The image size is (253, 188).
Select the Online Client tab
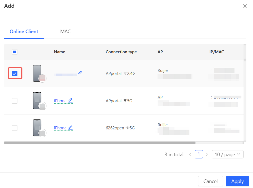[x=24, y=32]
